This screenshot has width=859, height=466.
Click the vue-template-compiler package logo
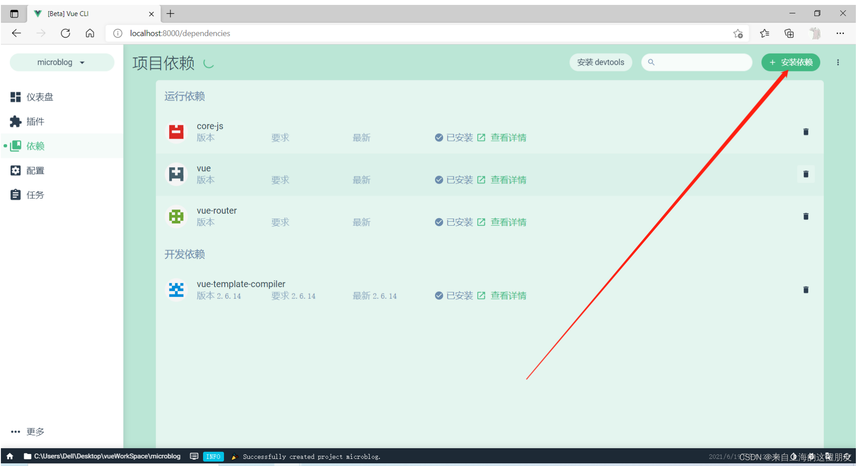point(176,290)
